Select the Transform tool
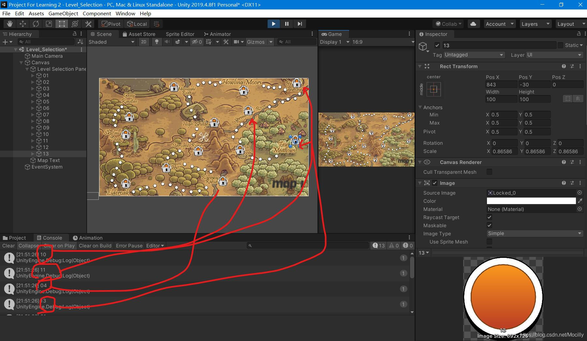 [75, 24]
